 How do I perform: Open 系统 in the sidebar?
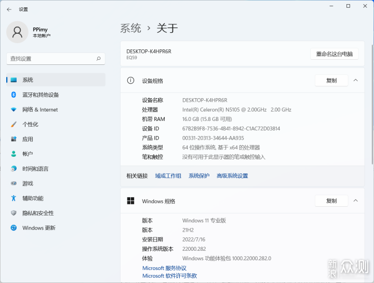point(56,79)
